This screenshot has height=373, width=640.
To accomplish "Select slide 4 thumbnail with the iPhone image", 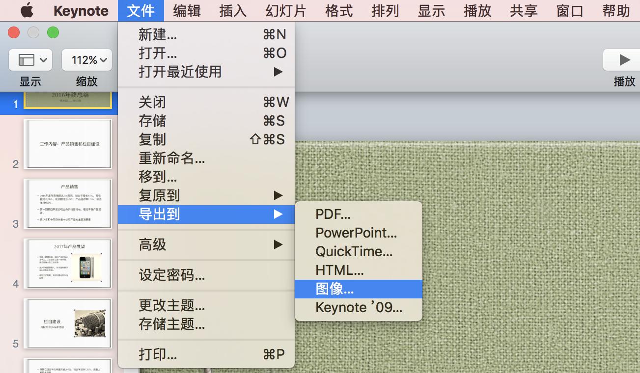I will click(68, 264).
